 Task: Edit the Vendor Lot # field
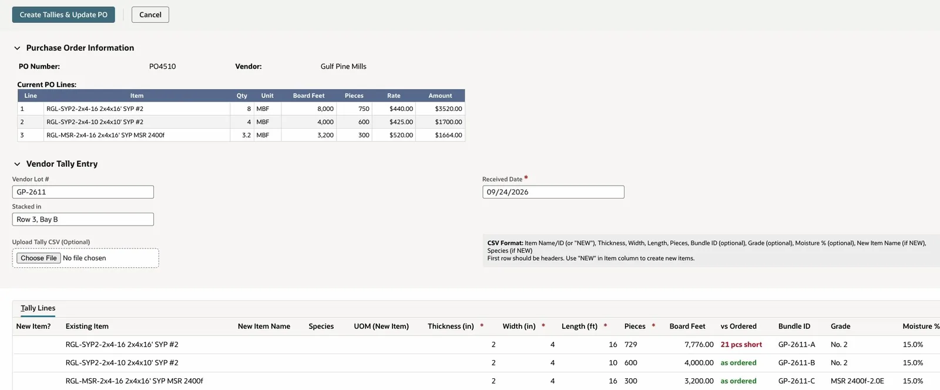83,192
